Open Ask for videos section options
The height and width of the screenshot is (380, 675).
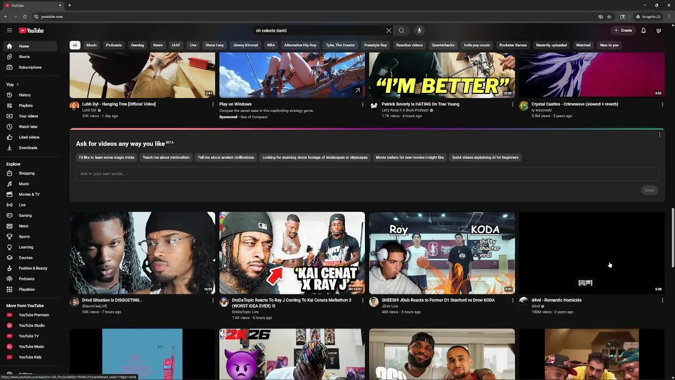pyautogui.click(x=660, y=135)
